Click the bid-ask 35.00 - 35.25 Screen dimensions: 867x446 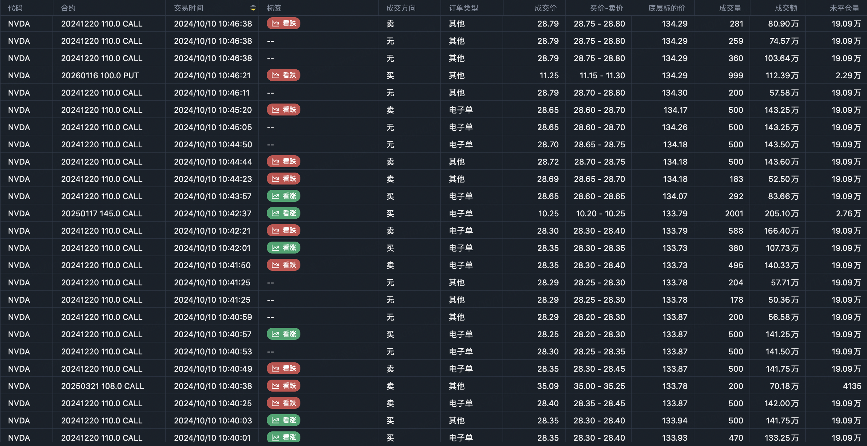(x=599, y=386)
